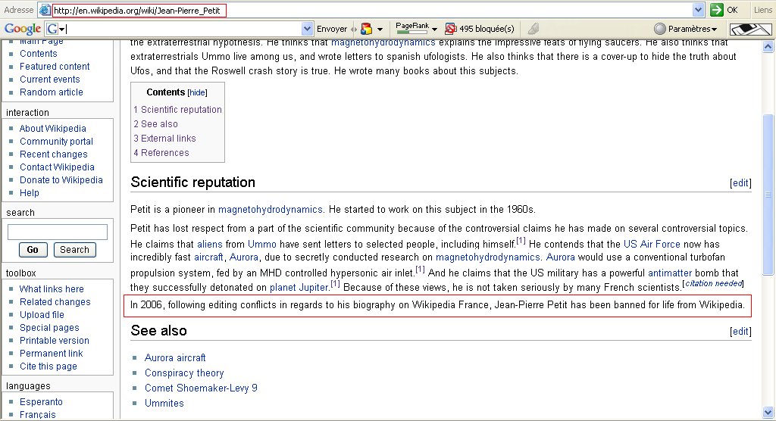Go to Current events page
Screen dimensions: 776x421
point(49,80)
